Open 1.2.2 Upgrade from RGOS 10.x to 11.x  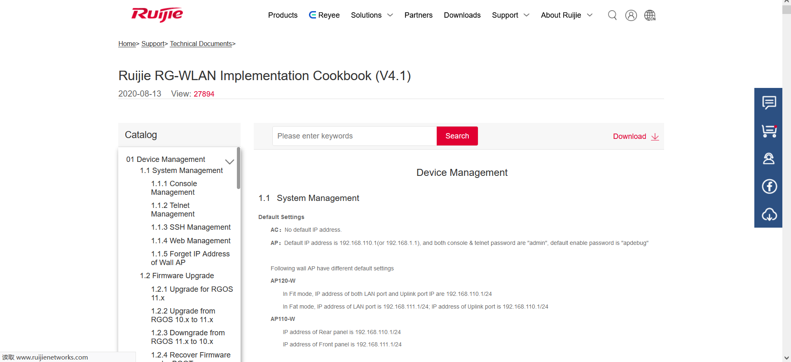pos(183,315)
